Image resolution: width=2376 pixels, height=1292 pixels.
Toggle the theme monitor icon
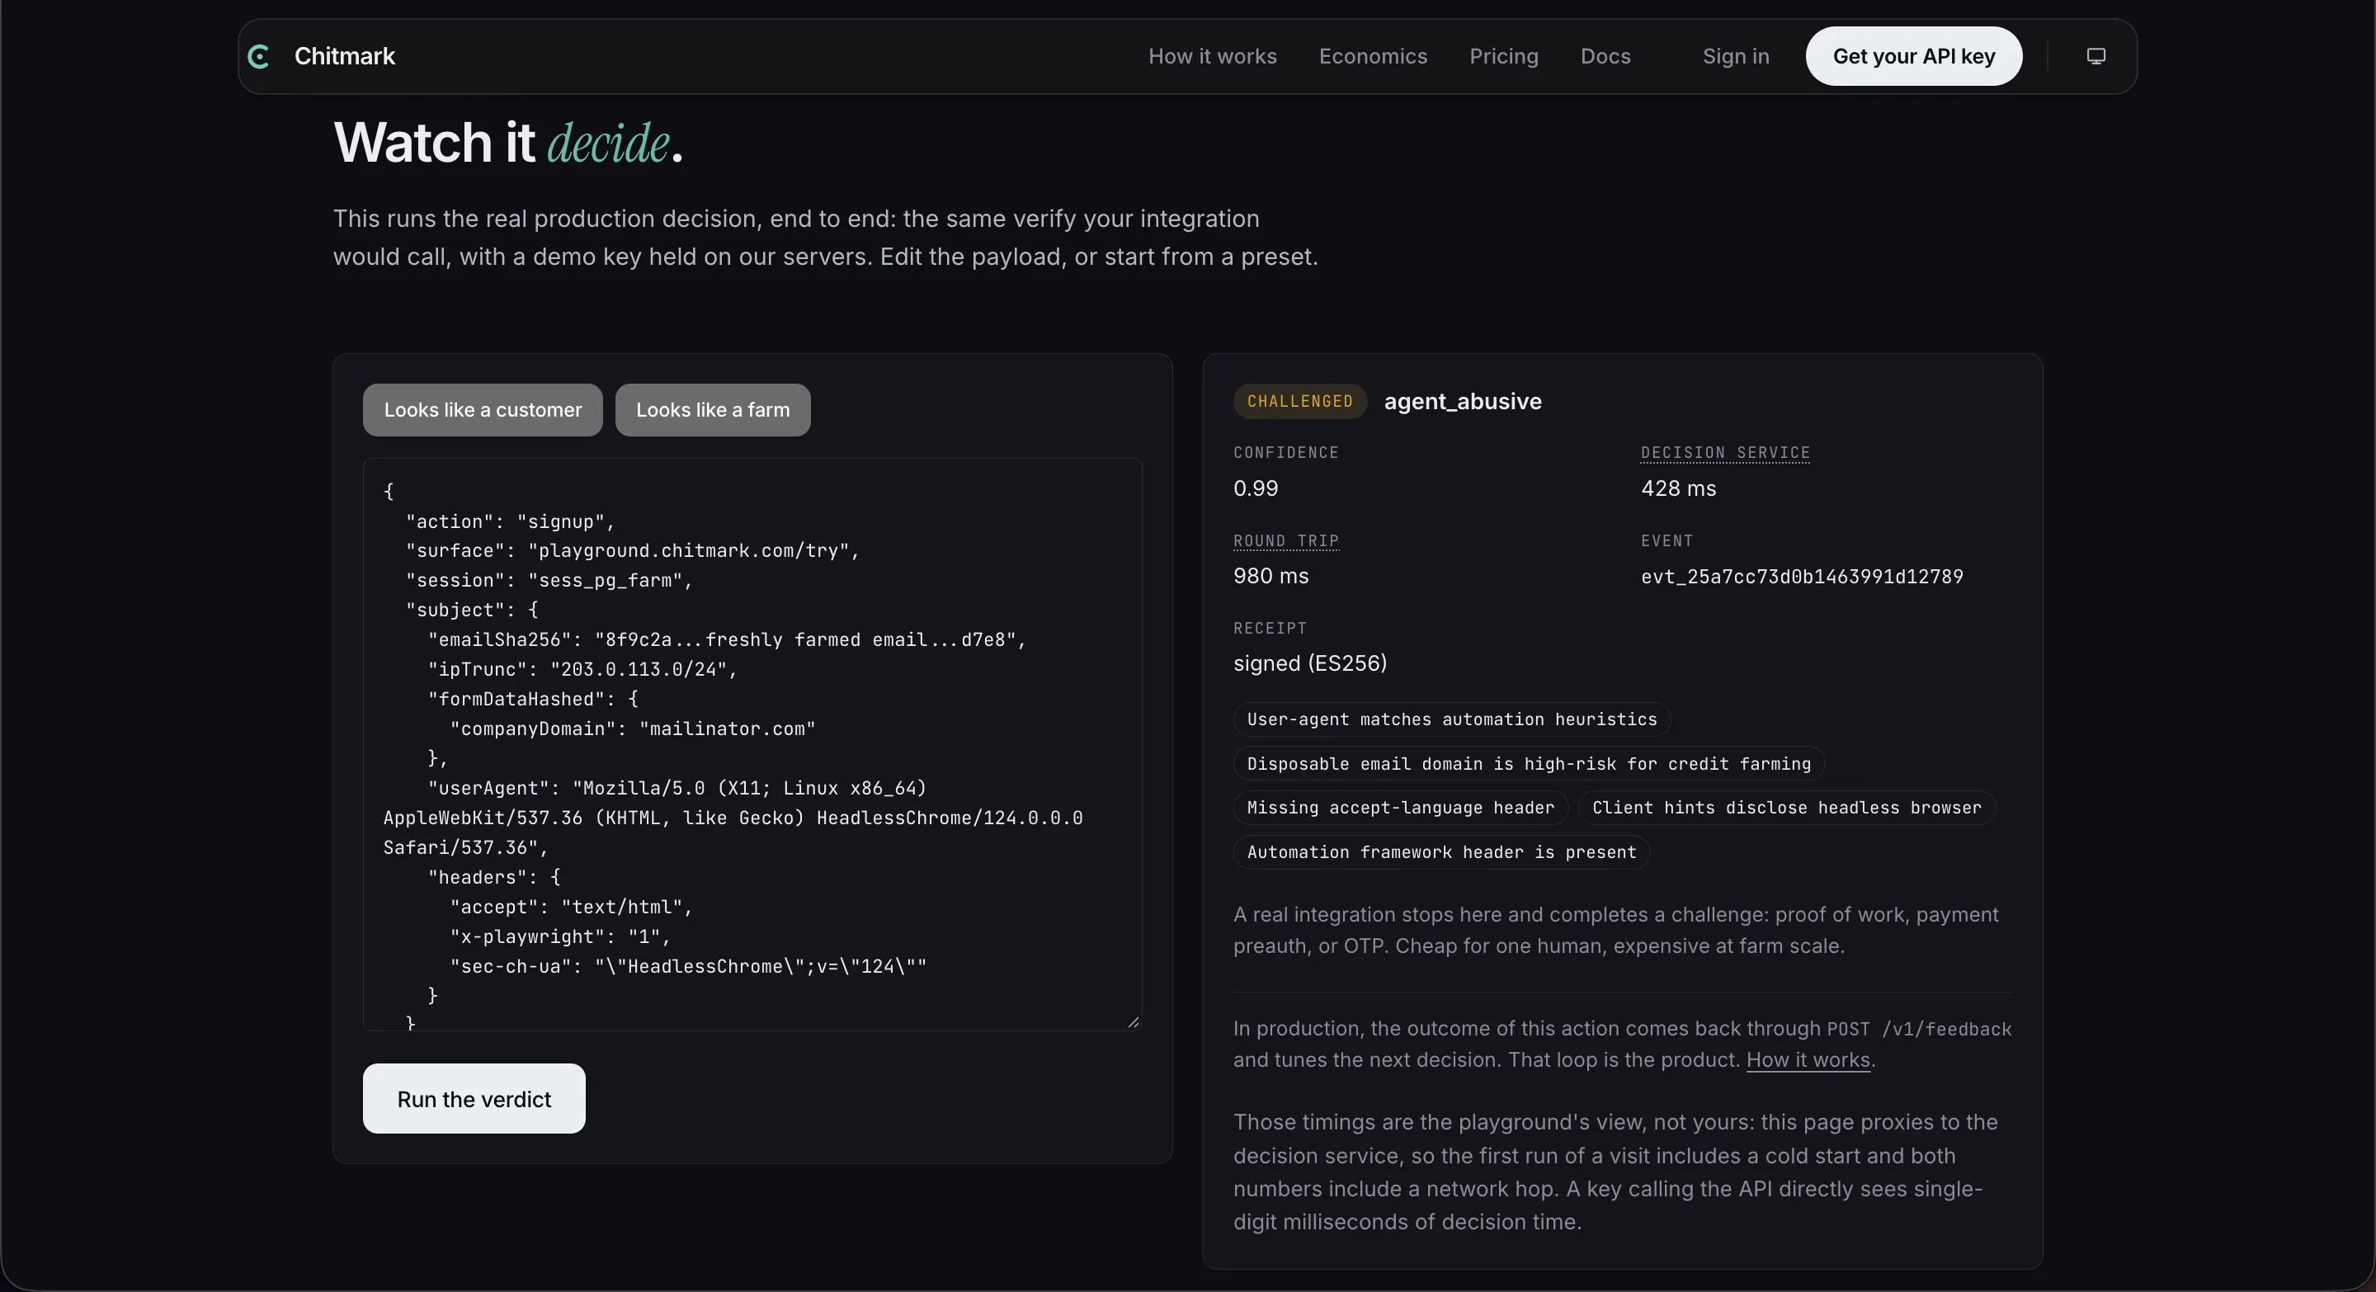[2095, 56]
